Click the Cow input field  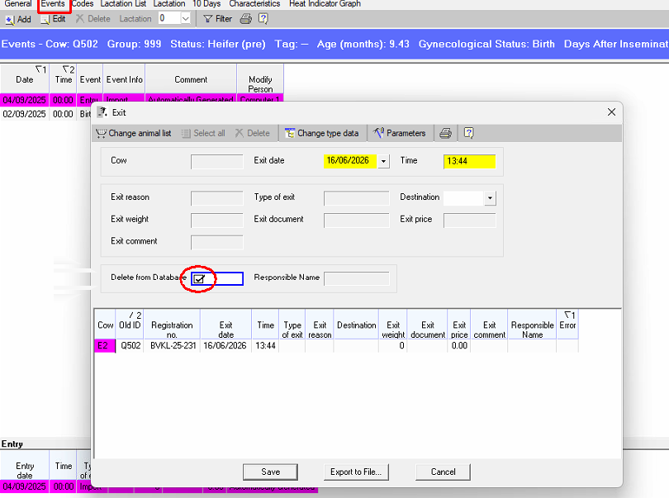click(216, 162)
